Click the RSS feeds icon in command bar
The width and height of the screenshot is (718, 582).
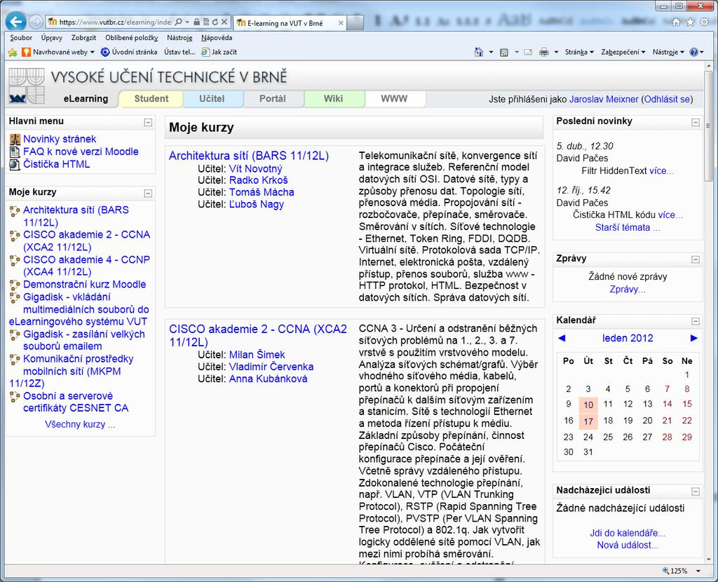coord(503,52)
